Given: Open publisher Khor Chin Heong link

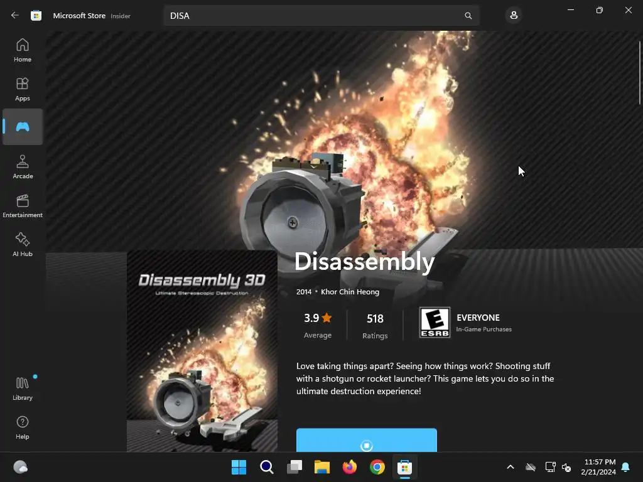Looking at the screenshot, I should point(350,292).
